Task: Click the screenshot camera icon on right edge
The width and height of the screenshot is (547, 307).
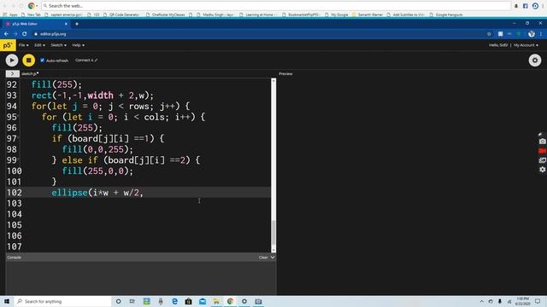Action: (x=542, y=142)
